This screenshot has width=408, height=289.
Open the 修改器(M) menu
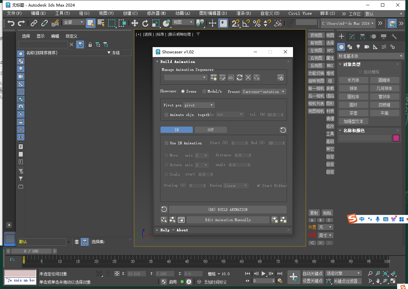tap(157, 14)
